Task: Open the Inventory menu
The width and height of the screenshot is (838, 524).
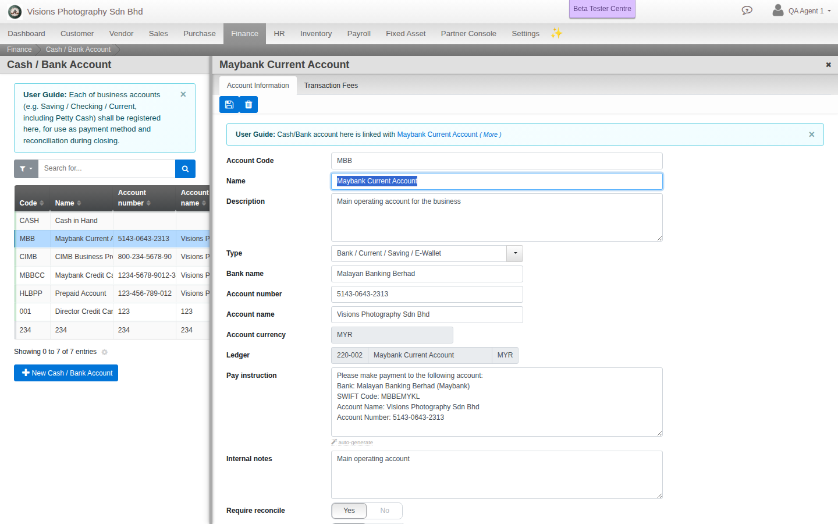Action: 316,34
